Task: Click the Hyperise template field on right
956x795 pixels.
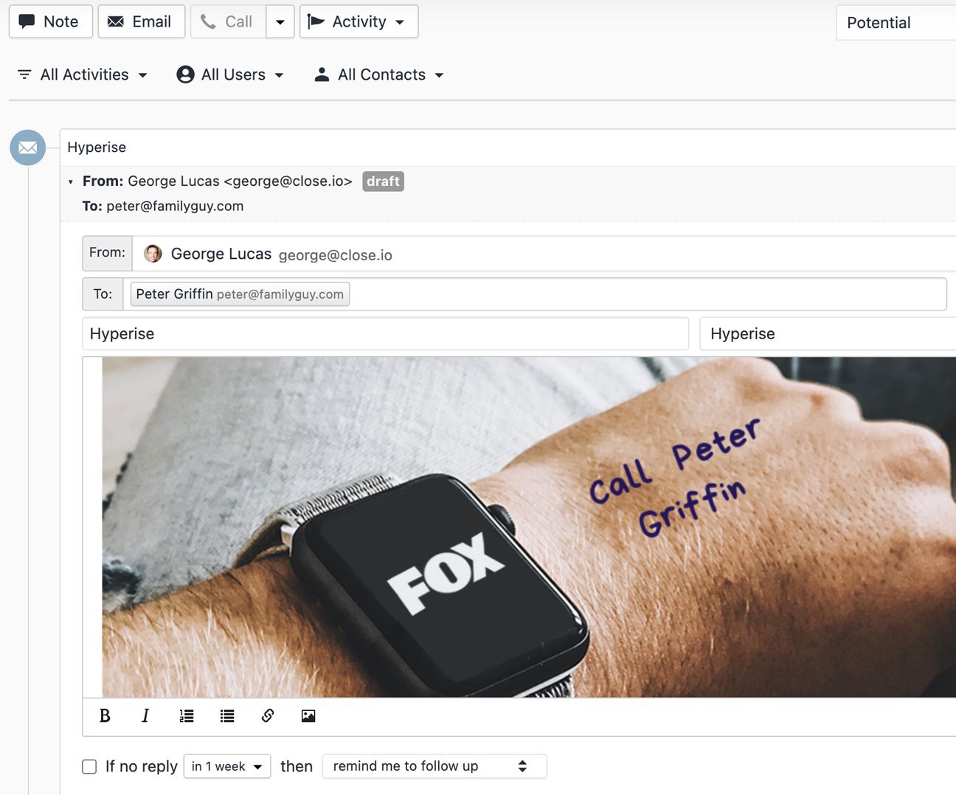Action: 828,333
